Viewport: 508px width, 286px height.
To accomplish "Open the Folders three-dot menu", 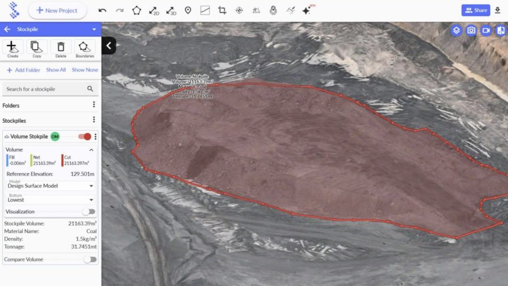I will [93, 105].
